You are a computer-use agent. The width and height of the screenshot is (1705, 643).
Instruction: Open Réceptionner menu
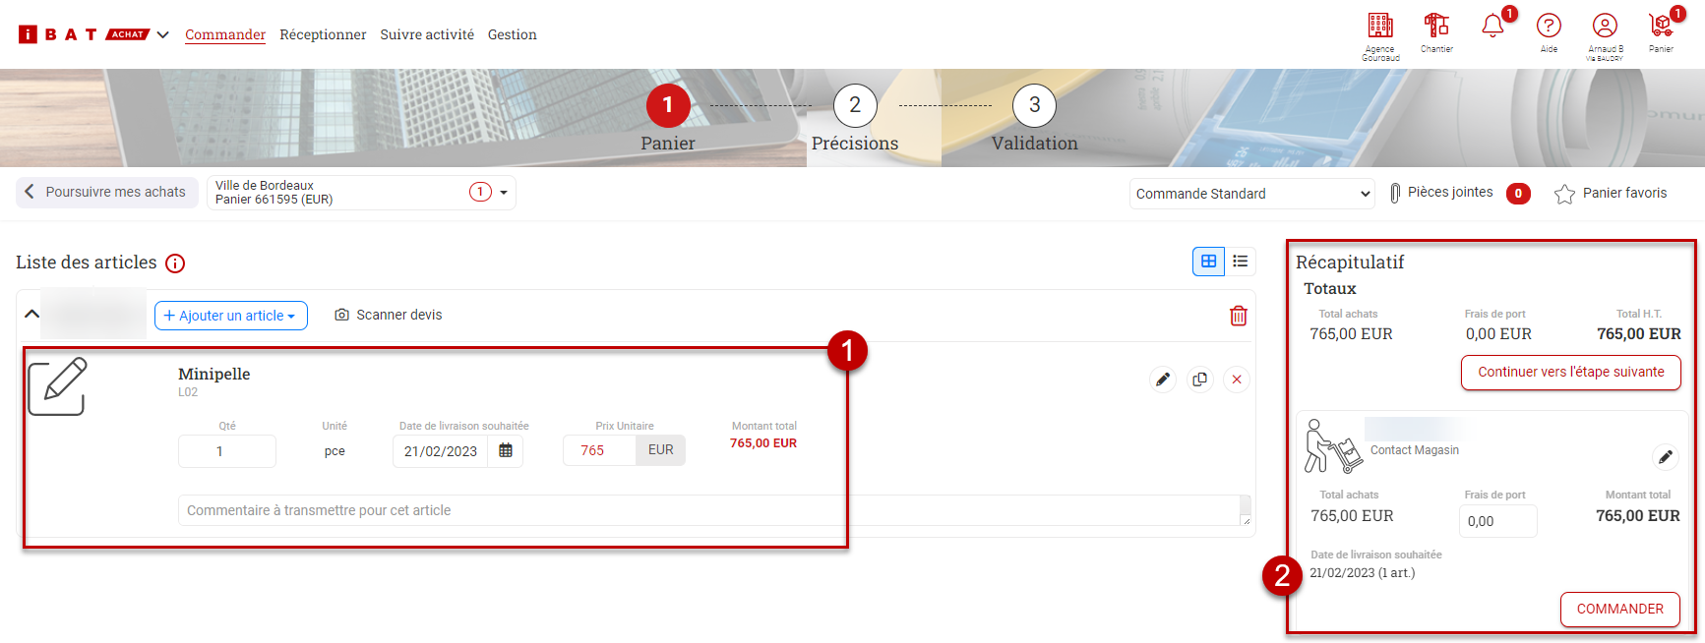pyautogui.click(x=323, y=34)
